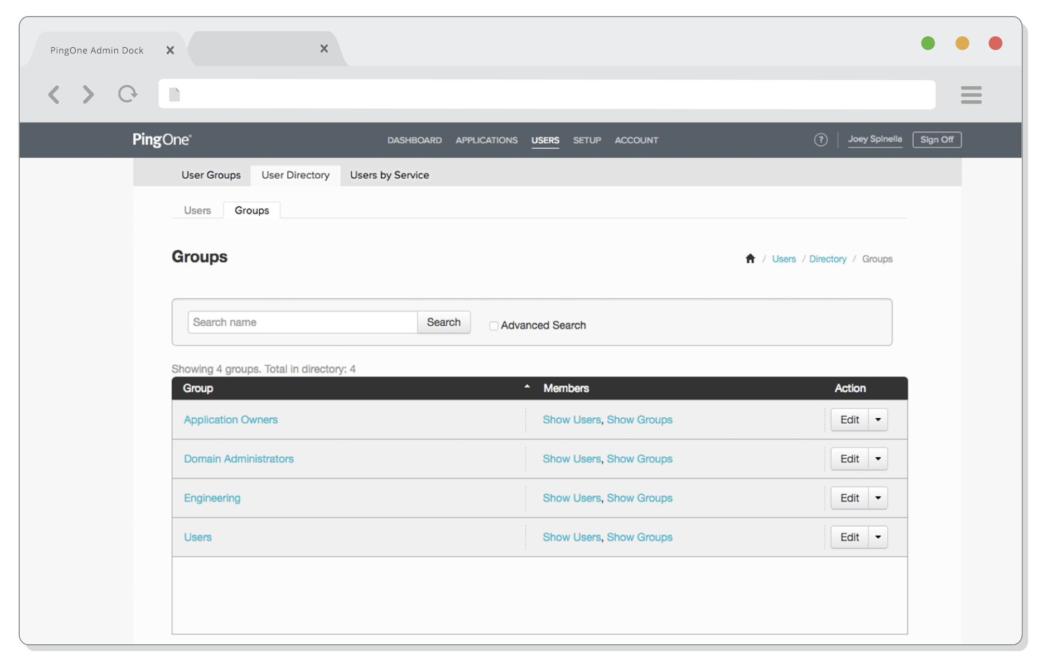Switch to the User Groups tab

211,175
